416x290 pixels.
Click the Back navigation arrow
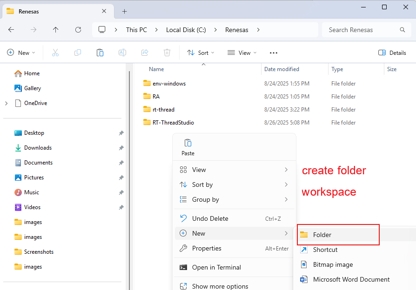(11, 30)
